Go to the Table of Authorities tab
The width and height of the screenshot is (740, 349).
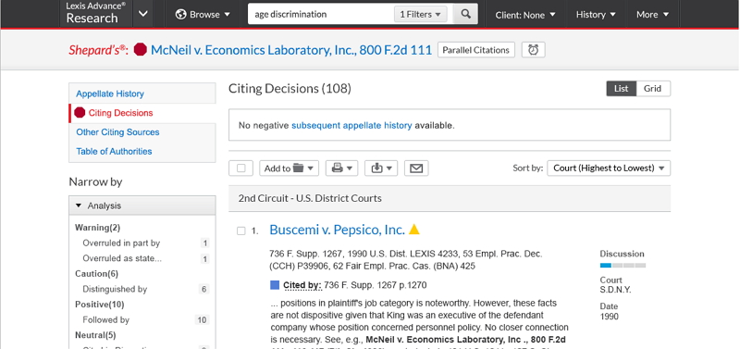[114, 151]
